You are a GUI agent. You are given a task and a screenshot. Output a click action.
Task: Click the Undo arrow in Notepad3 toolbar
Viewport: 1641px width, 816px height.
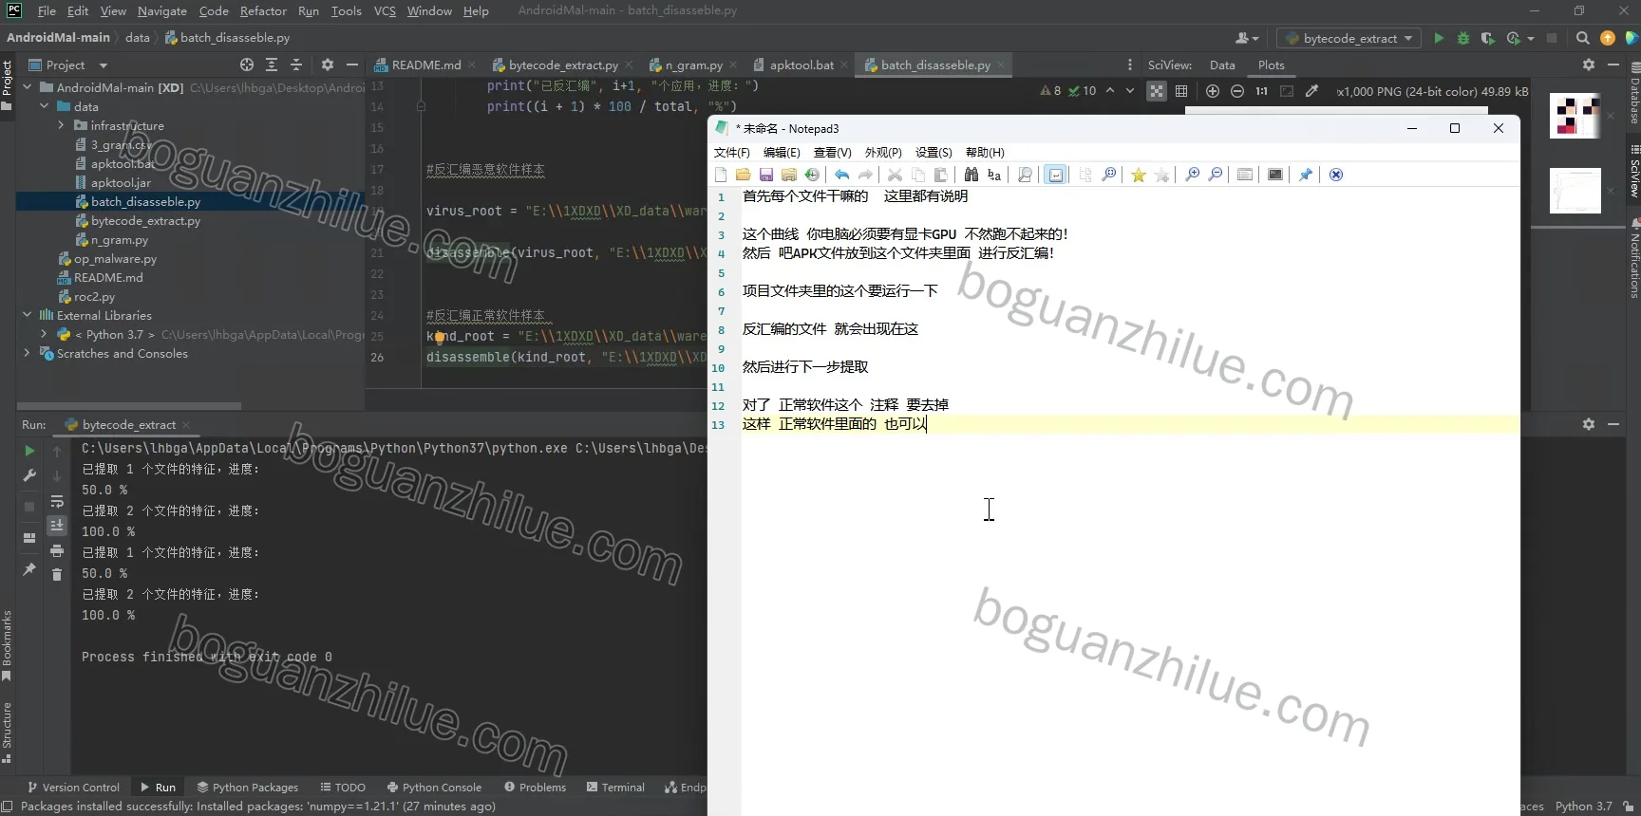842,175
